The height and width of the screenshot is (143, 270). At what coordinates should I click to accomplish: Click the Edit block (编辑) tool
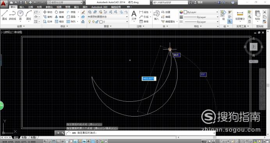[166, 17]
